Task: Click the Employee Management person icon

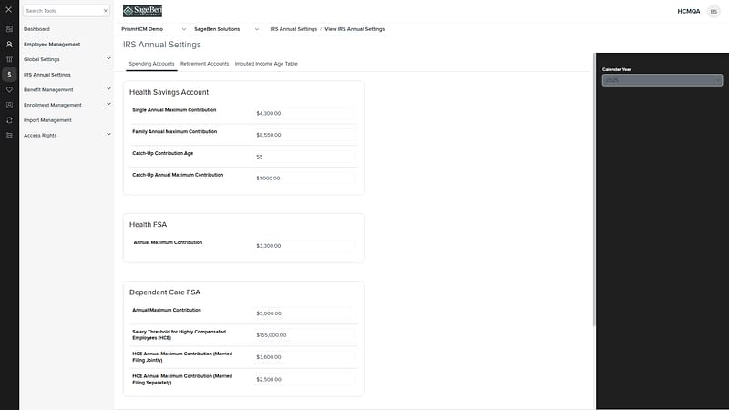Action: tap(9, 44)
